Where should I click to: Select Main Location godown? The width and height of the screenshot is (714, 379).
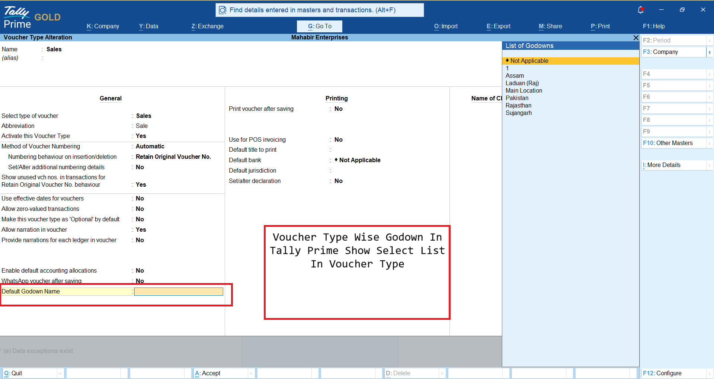(x=570, y=90)
